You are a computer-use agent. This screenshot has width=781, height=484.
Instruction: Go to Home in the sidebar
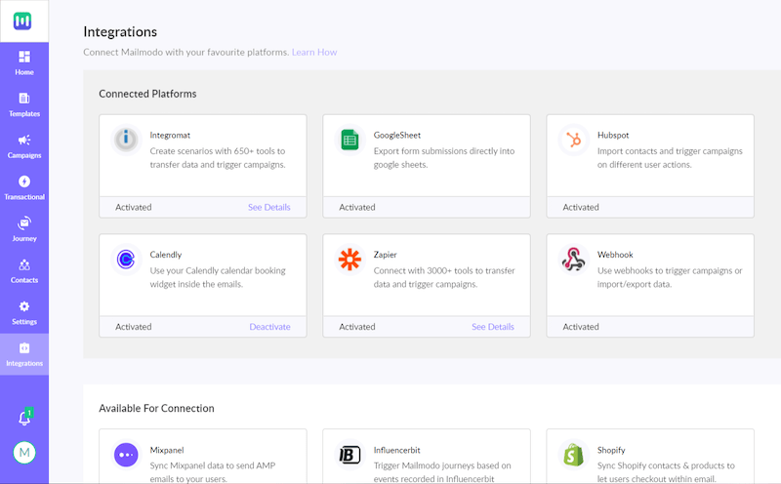tap(24, 62)
